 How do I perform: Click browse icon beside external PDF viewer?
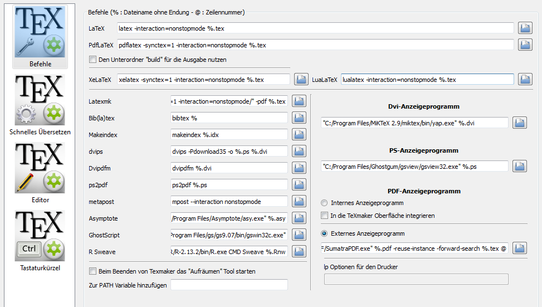pyautogui.click(x=519, y=248)
